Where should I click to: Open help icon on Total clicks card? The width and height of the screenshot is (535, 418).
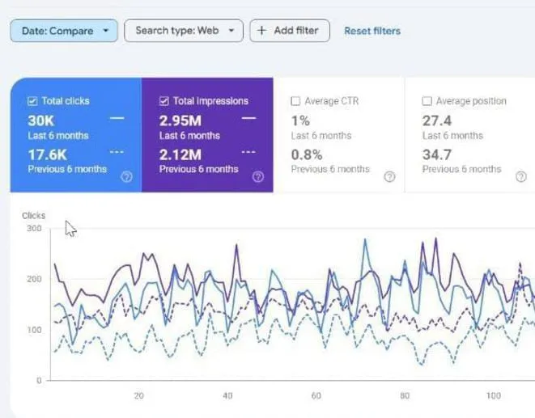point(126,176)
